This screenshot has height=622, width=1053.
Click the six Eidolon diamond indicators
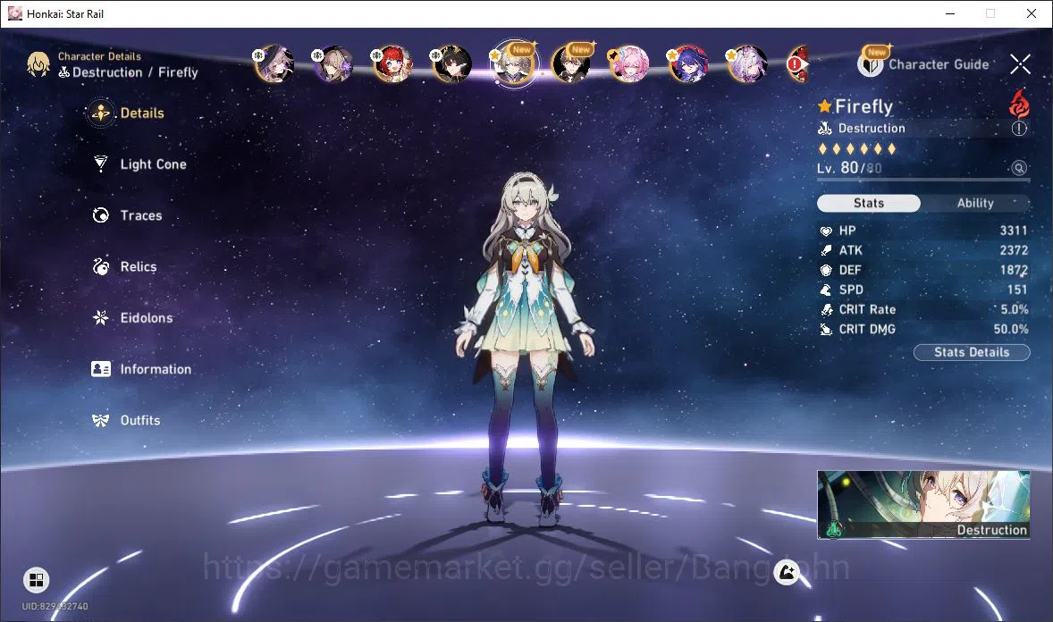point(857,148)
